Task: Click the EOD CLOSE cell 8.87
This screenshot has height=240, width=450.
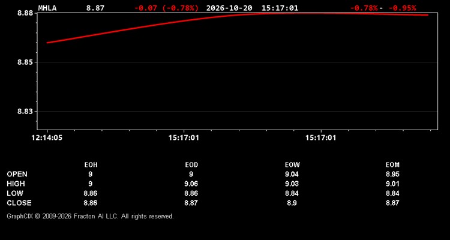Action: [x=191, y=203]
